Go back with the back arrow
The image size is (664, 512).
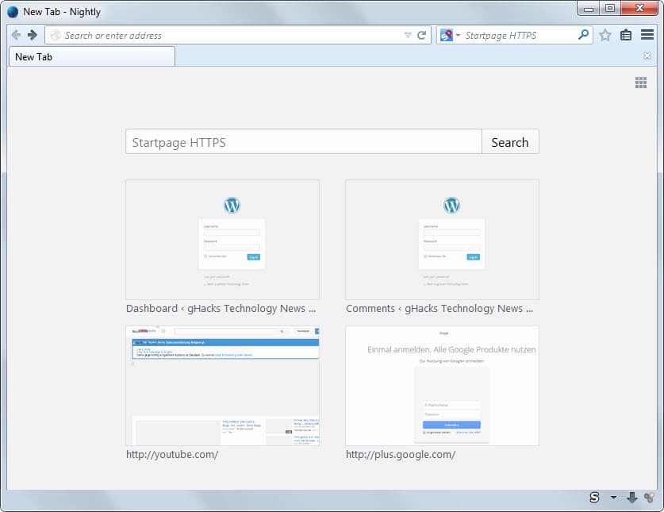click(x=16, y=35)
